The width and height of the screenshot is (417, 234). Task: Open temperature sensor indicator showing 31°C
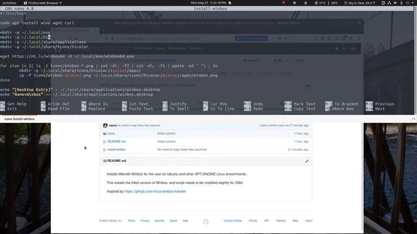(326, 3)
